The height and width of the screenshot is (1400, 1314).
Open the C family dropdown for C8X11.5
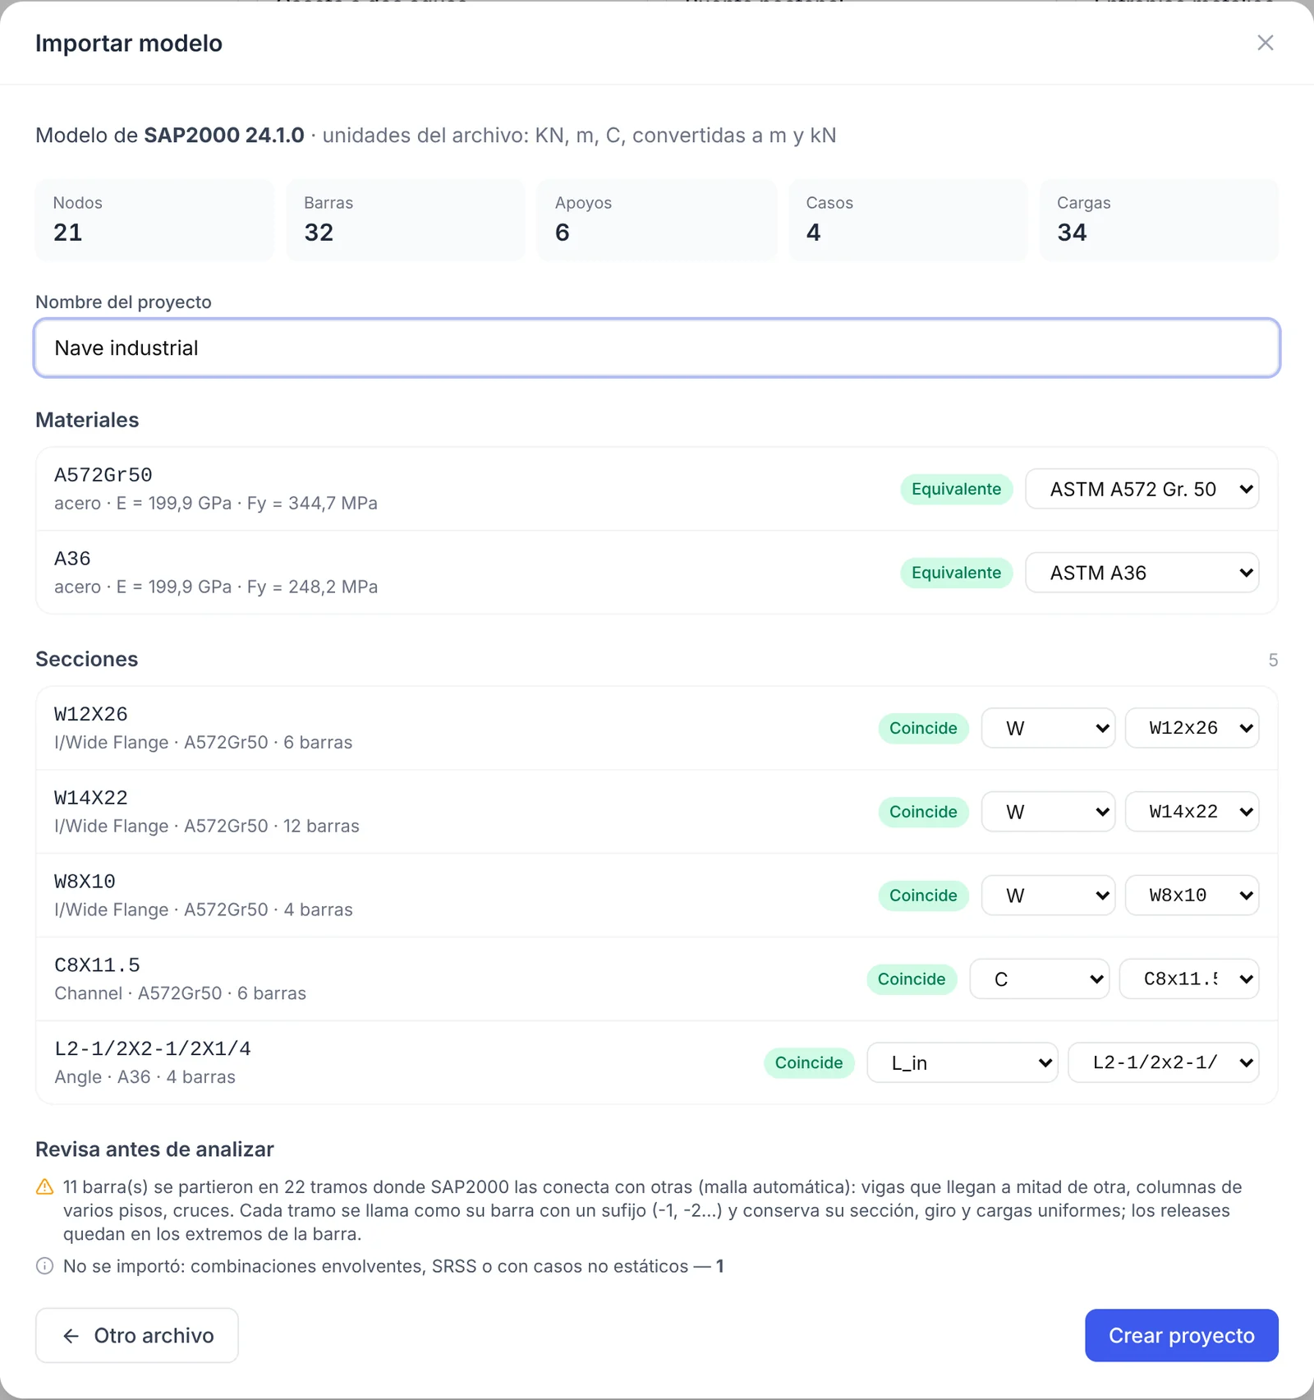click(x=1040, y=979)
